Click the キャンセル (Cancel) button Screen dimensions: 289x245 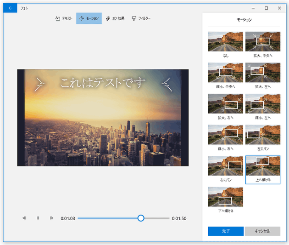pos(262,231)
